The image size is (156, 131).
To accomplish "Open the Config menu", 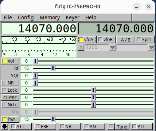I will [x=26, y=17].
